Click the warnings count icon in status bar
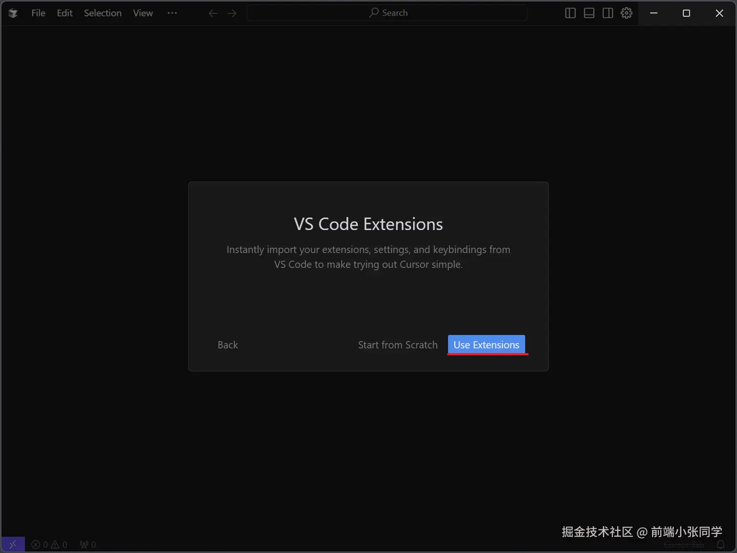This screenshot has width=737, height=553. 59,544
